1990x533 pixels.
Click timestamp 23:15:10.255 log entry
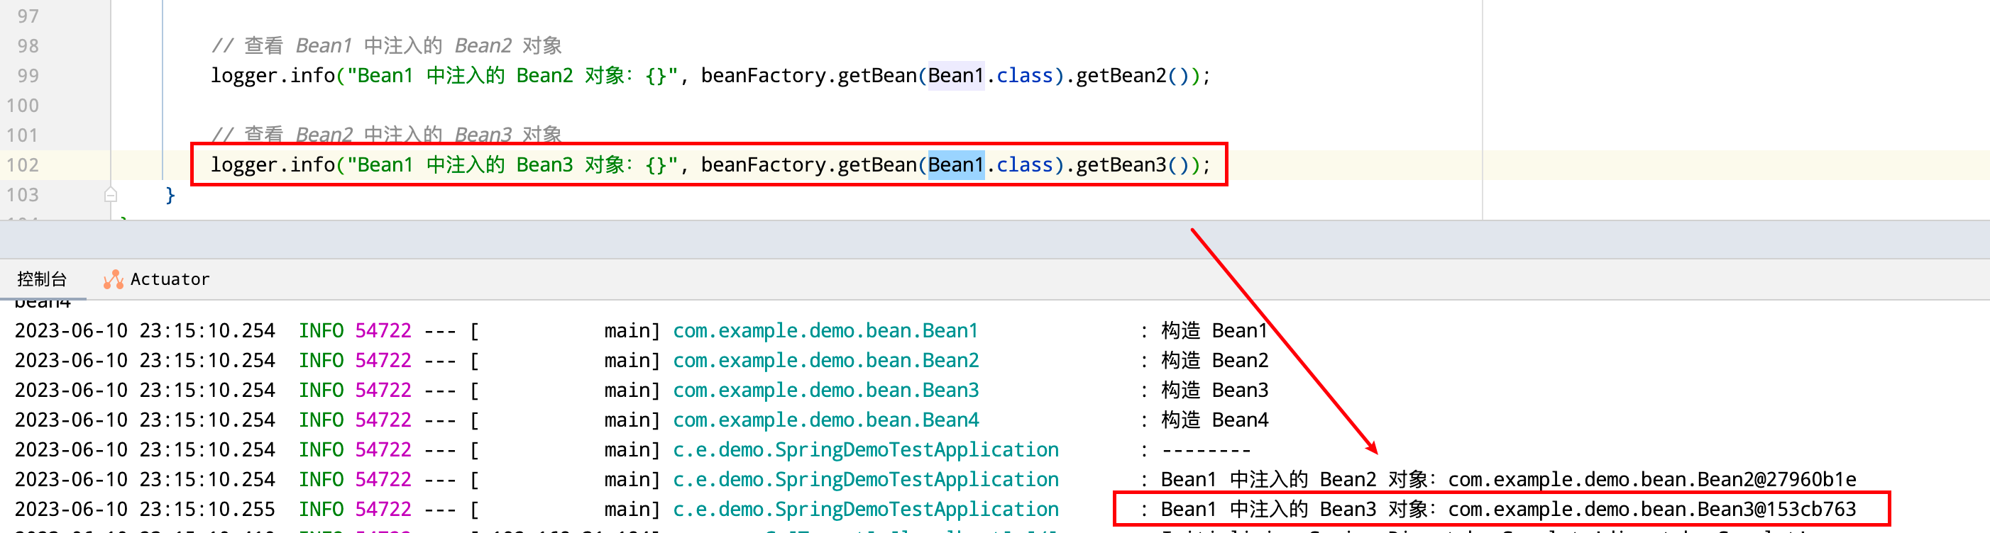(145, 510)
